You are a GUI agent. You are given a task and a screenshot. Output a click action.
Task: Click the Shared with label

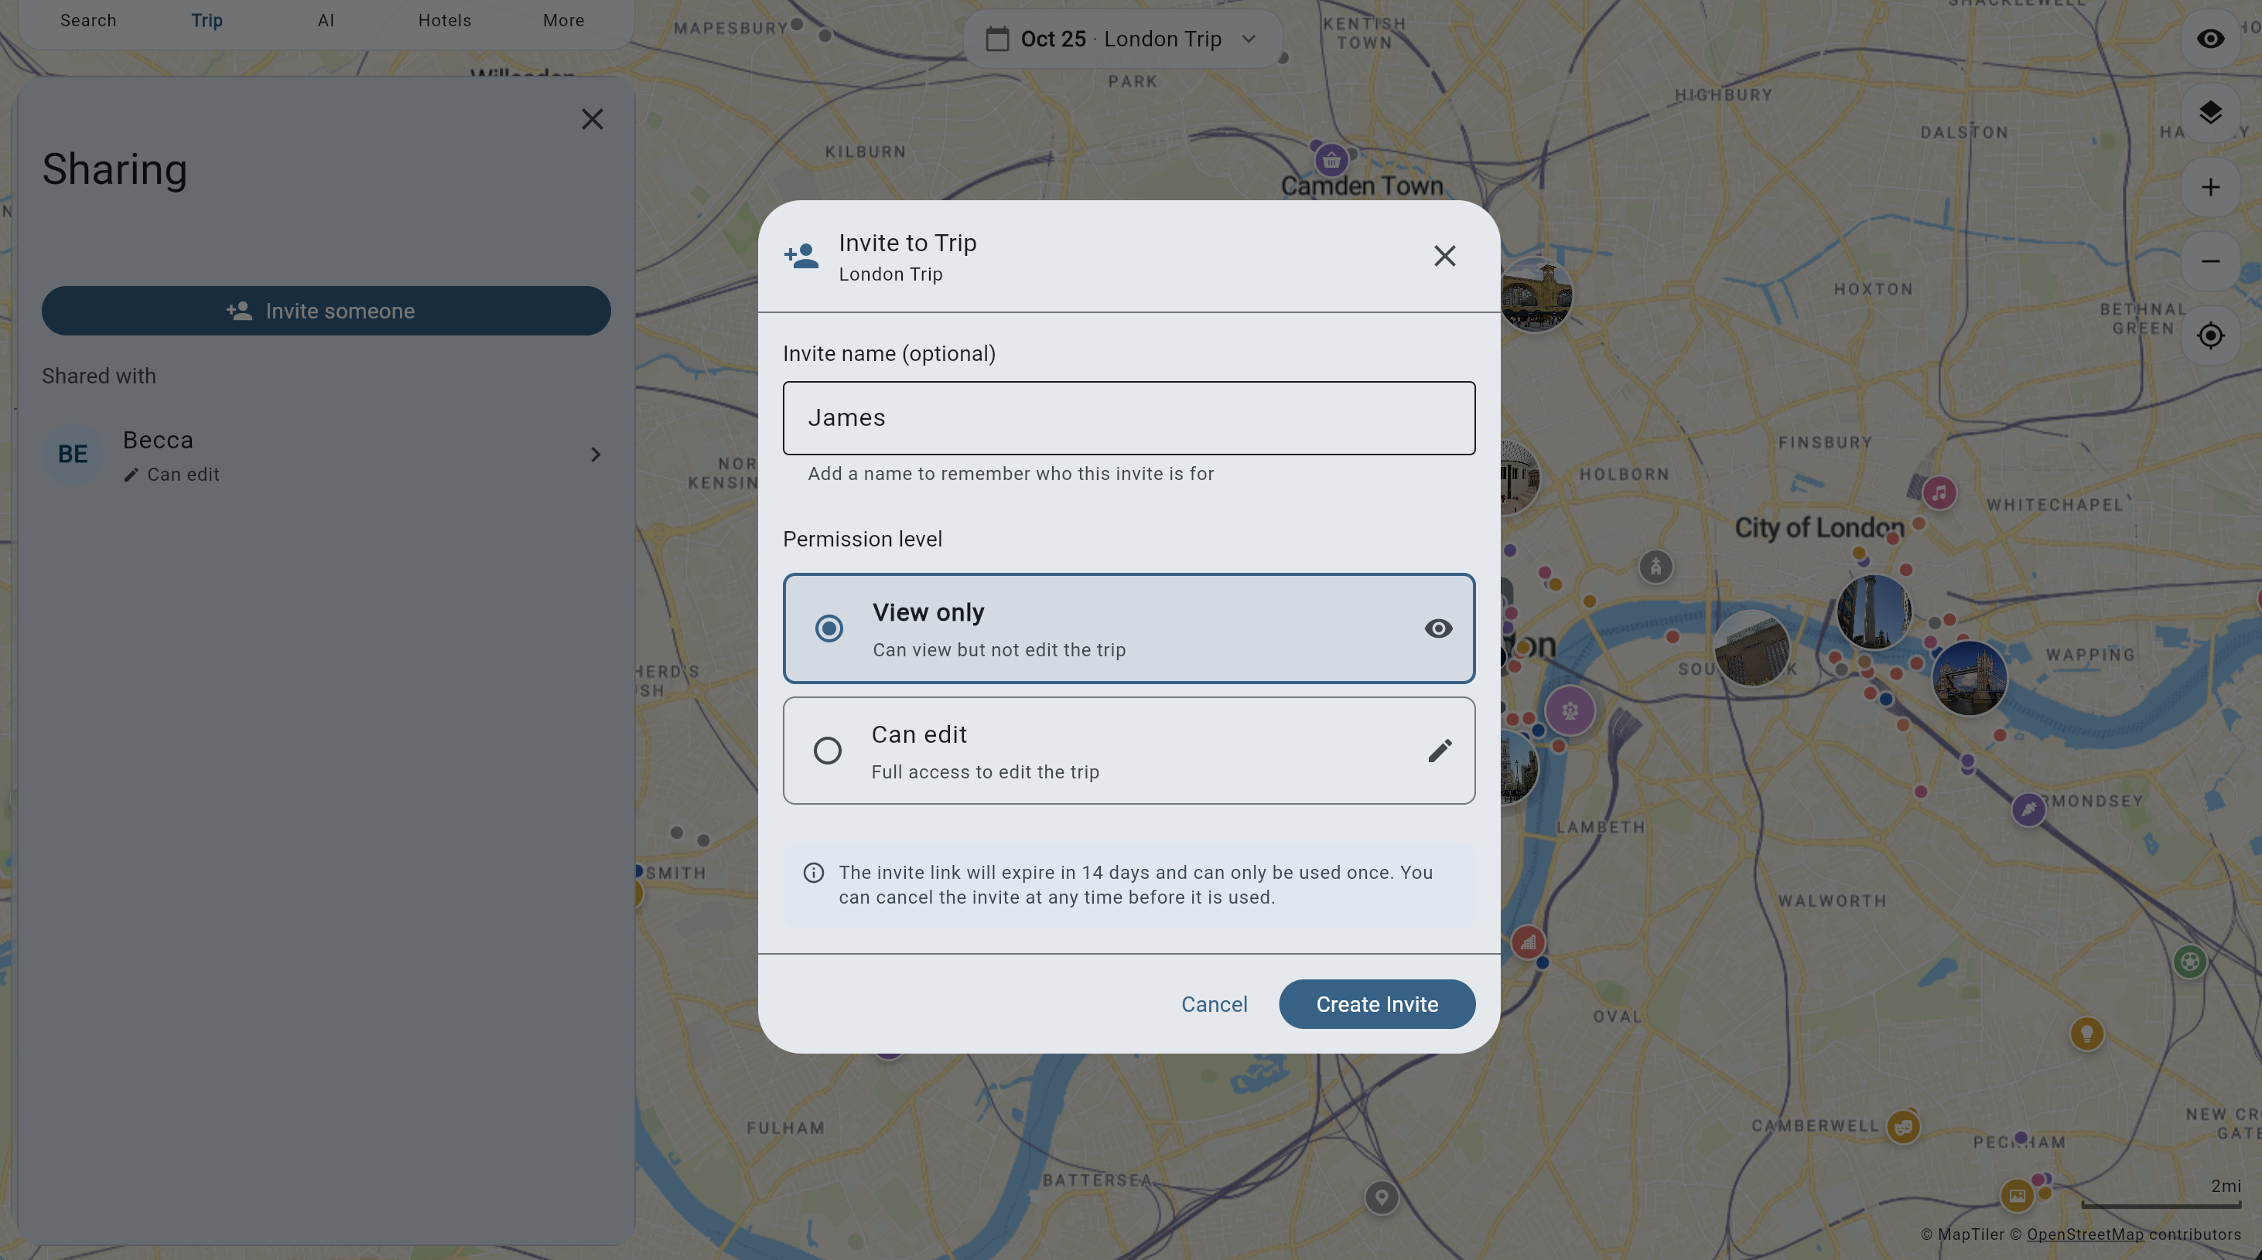click(x=99, y=376)
